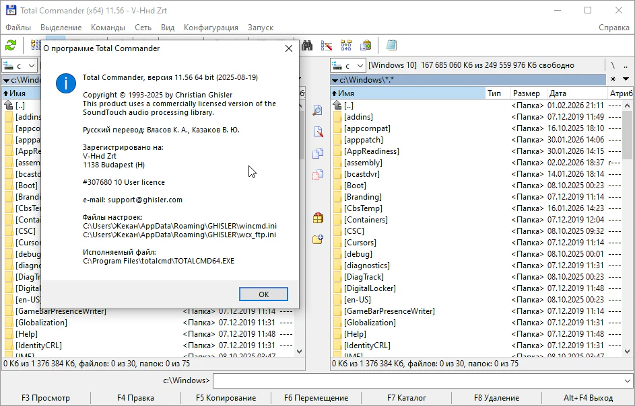Click the view file magnifier icon
635x406 pixels.
tap(318, 110)
